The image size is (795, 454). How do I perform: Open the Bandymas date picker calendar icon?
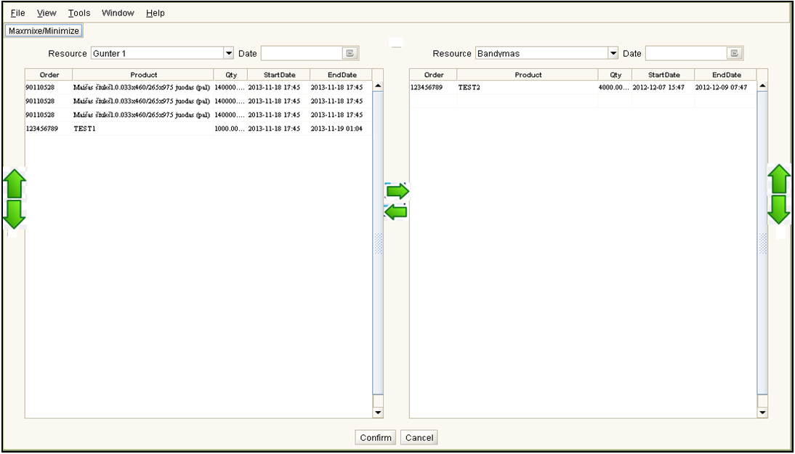(x=734, y=54)
